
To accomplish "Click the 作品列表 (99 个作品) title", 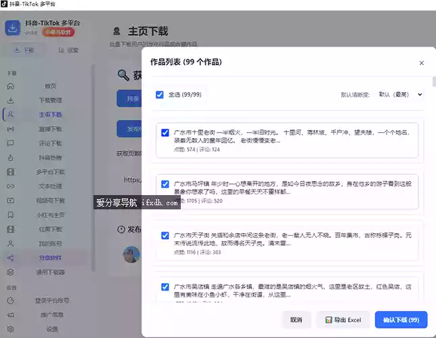I will 186,62.
